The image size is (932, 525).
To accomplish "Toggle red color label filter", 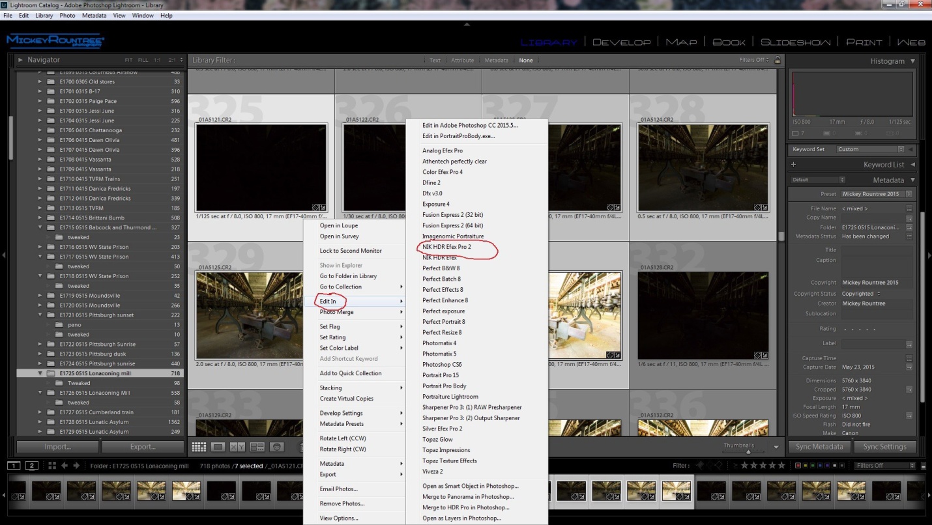I will pos(798,466).
